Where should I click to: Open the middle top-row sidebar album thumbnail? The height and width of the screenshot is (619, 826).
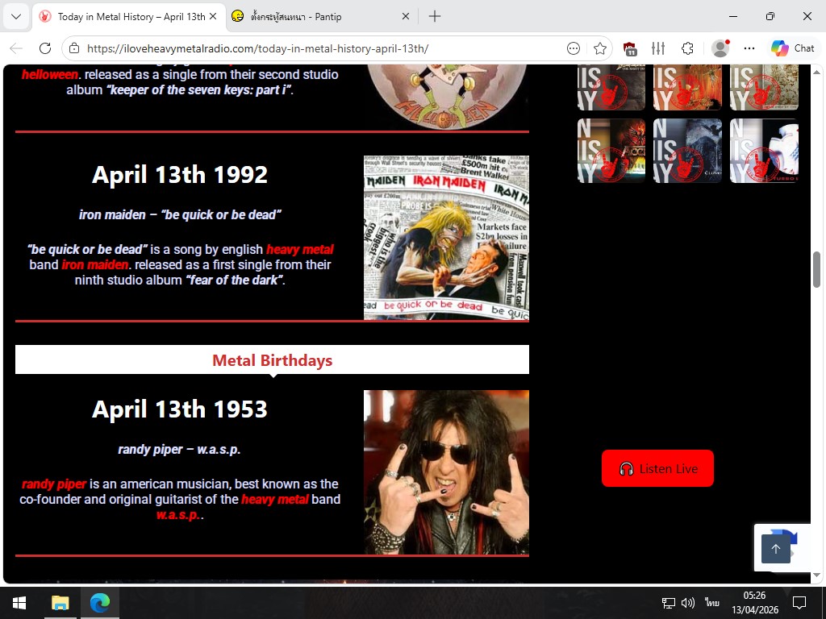pyautogui.click(x=687, y=87)
